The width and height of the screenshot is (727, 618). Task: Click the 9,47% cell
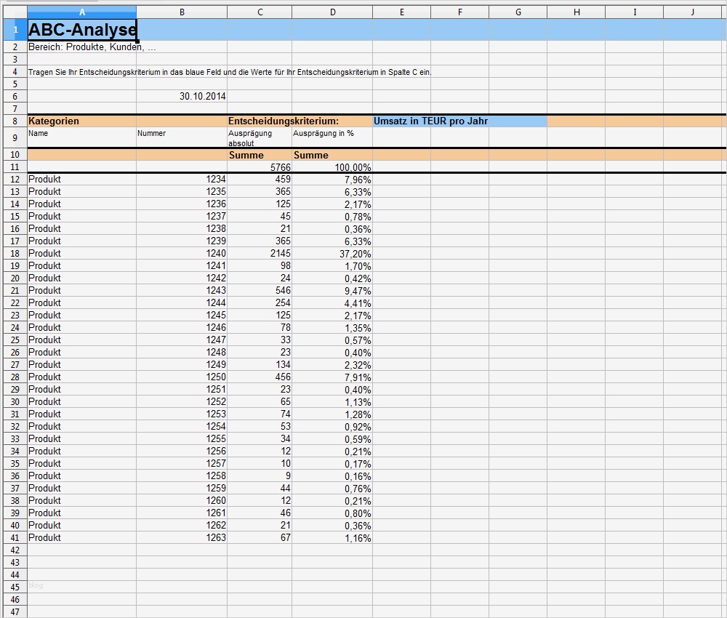[x=332, y=291]
